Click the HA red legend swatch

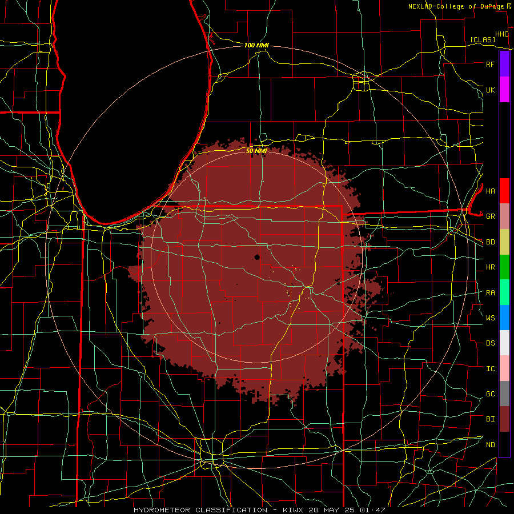point(504,191)
